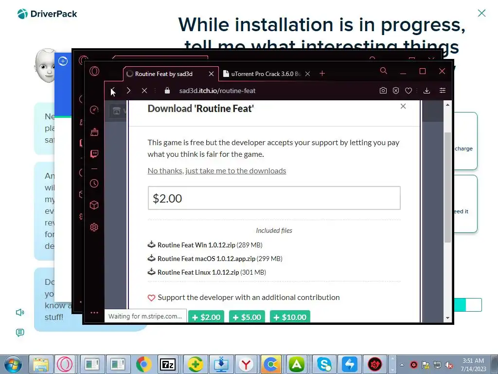Open the Opera GX main menu logo

pos(94,71)
